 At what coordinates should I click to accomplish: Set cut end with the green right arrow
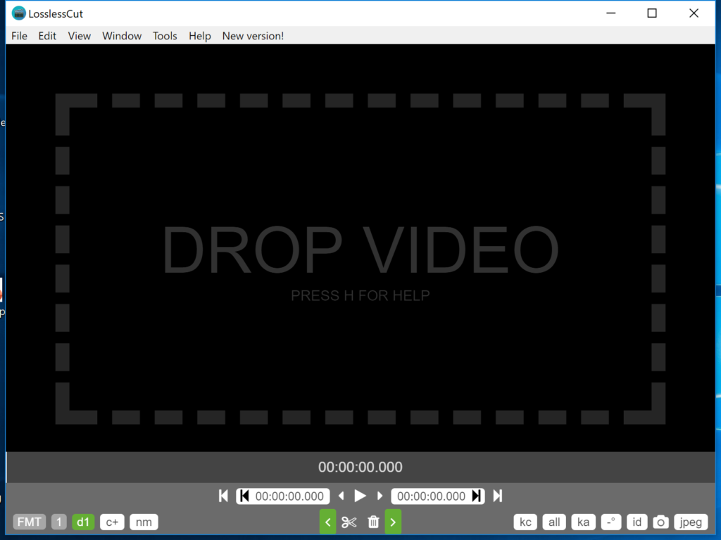point(393,522)
